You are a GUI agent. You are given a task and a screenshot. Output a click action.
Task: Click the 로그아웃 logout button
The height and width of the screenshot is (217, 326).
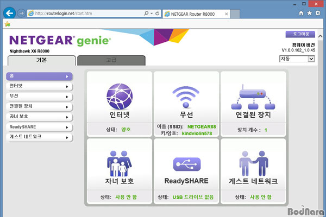(300, 34)
